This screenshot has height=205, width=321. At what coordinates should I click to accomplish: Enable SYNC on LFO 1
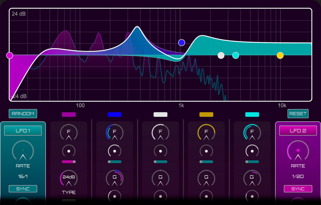pos(22,189)
